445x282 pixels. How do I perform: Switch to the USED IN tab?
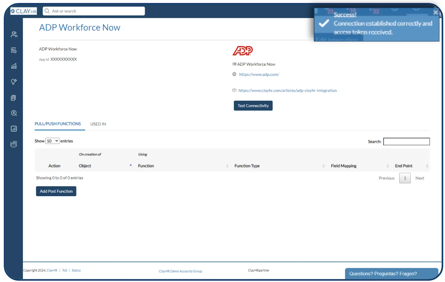(98, 124)
